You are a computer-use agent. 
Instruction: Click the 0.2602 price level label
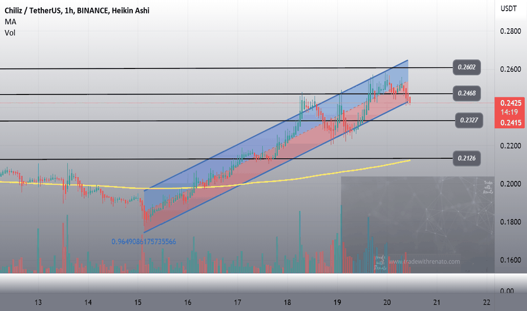[466, 67]
